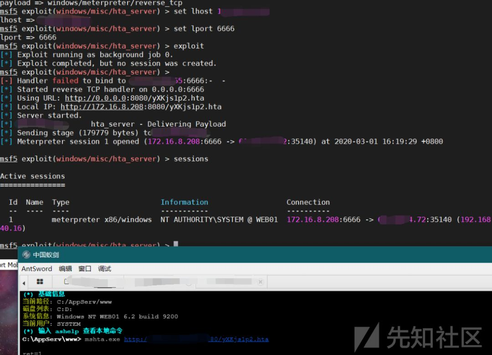Click the AntSword command prompt C:\AppServ\www>
Screen dimensions: 492x355
pyautogui.click(x=52, y=340)
